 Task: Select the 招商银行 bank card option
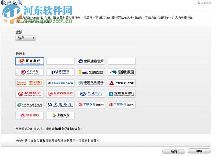30,61
